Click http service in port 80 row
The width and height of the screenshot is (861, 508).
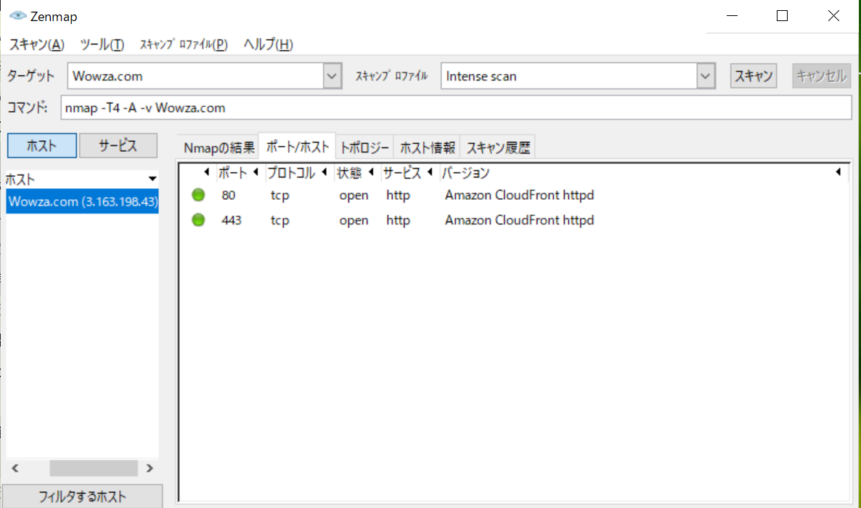(x=398, y=195)
